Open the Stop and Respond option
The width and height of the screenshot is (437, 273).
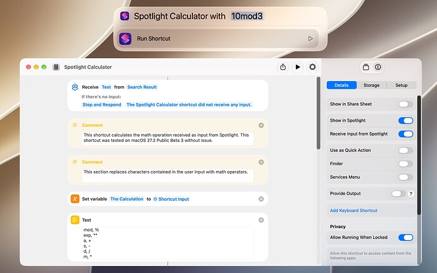tap(102, 105)
